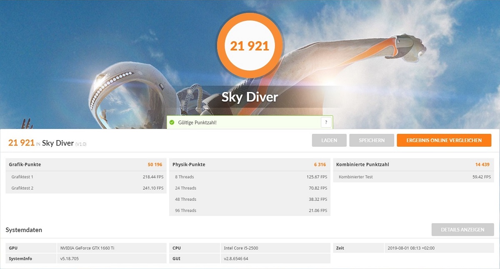Click the LADEN button
This screenshot has height=269, width=500.
329,140
